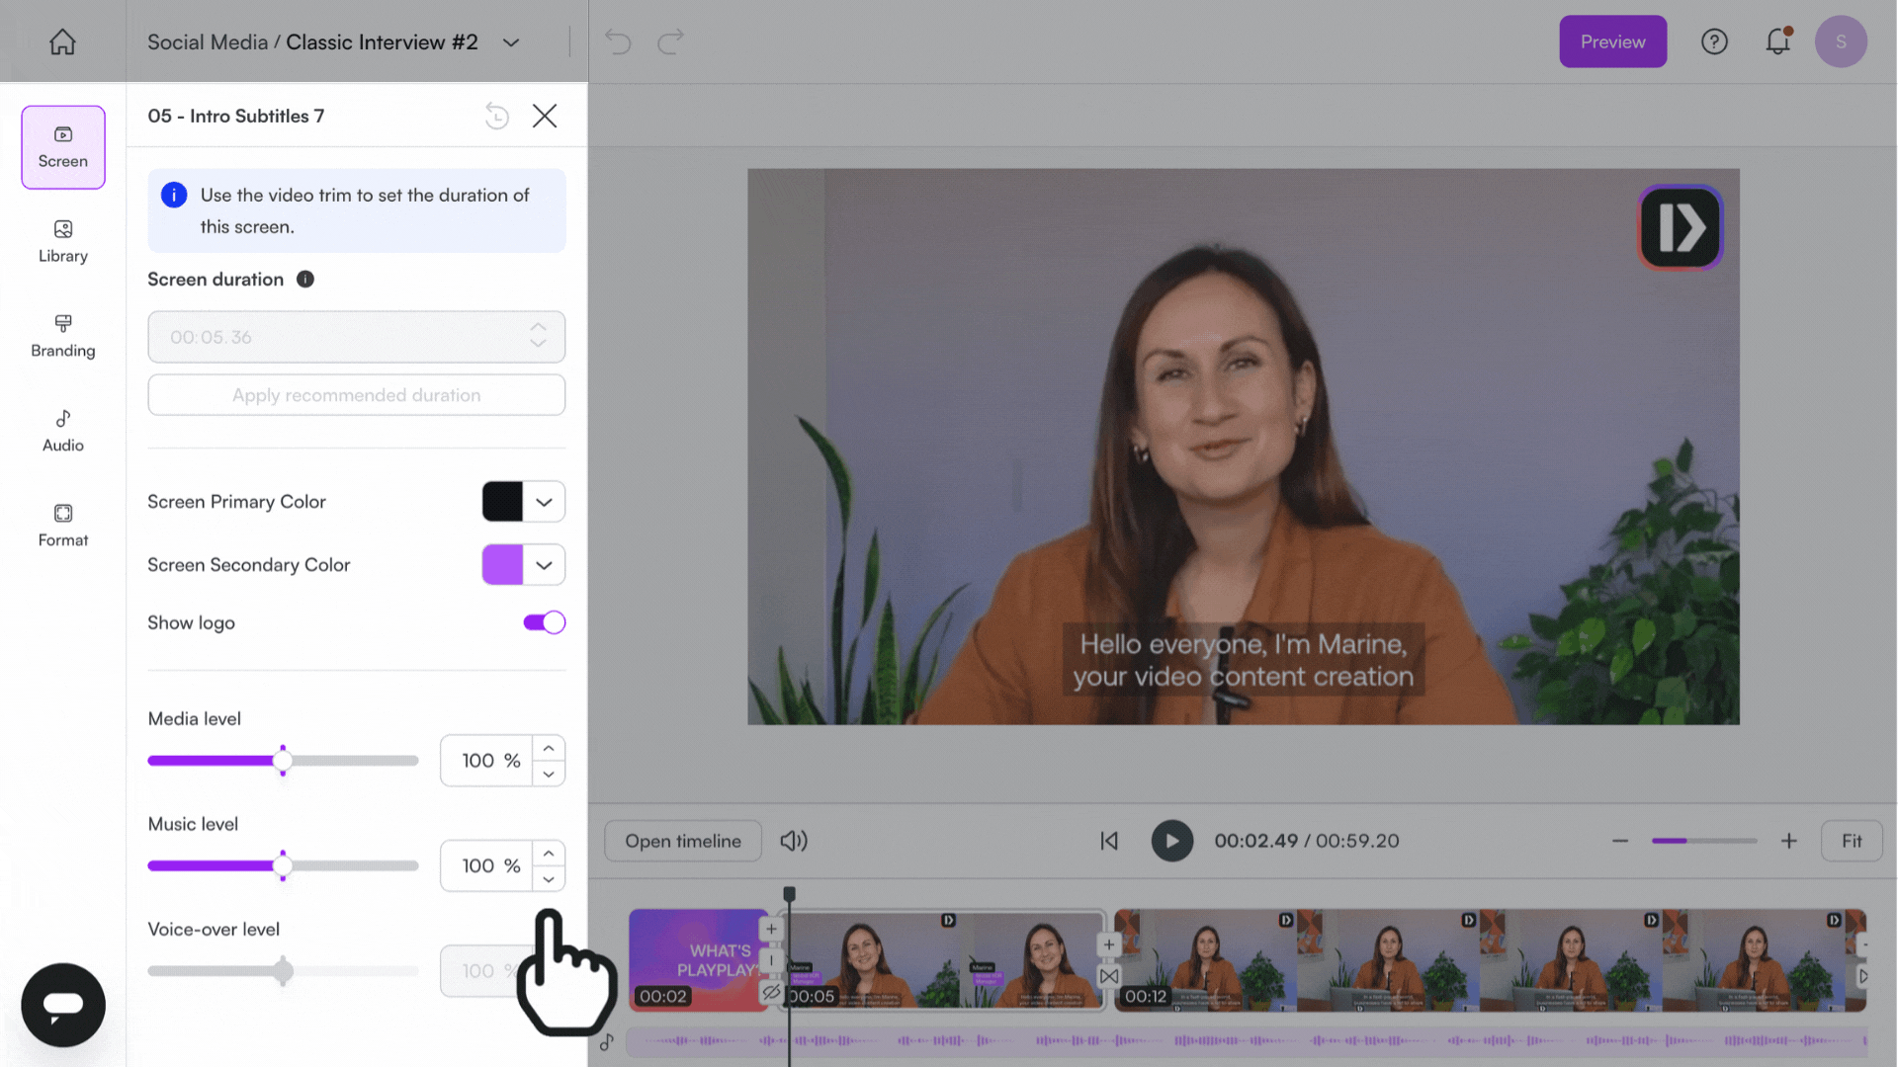
Task: Click the Voice-over level slider handle
Action: pos(283,971)
